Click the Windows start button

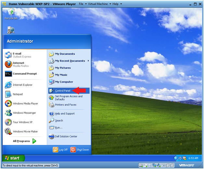[x=13, y=158]
